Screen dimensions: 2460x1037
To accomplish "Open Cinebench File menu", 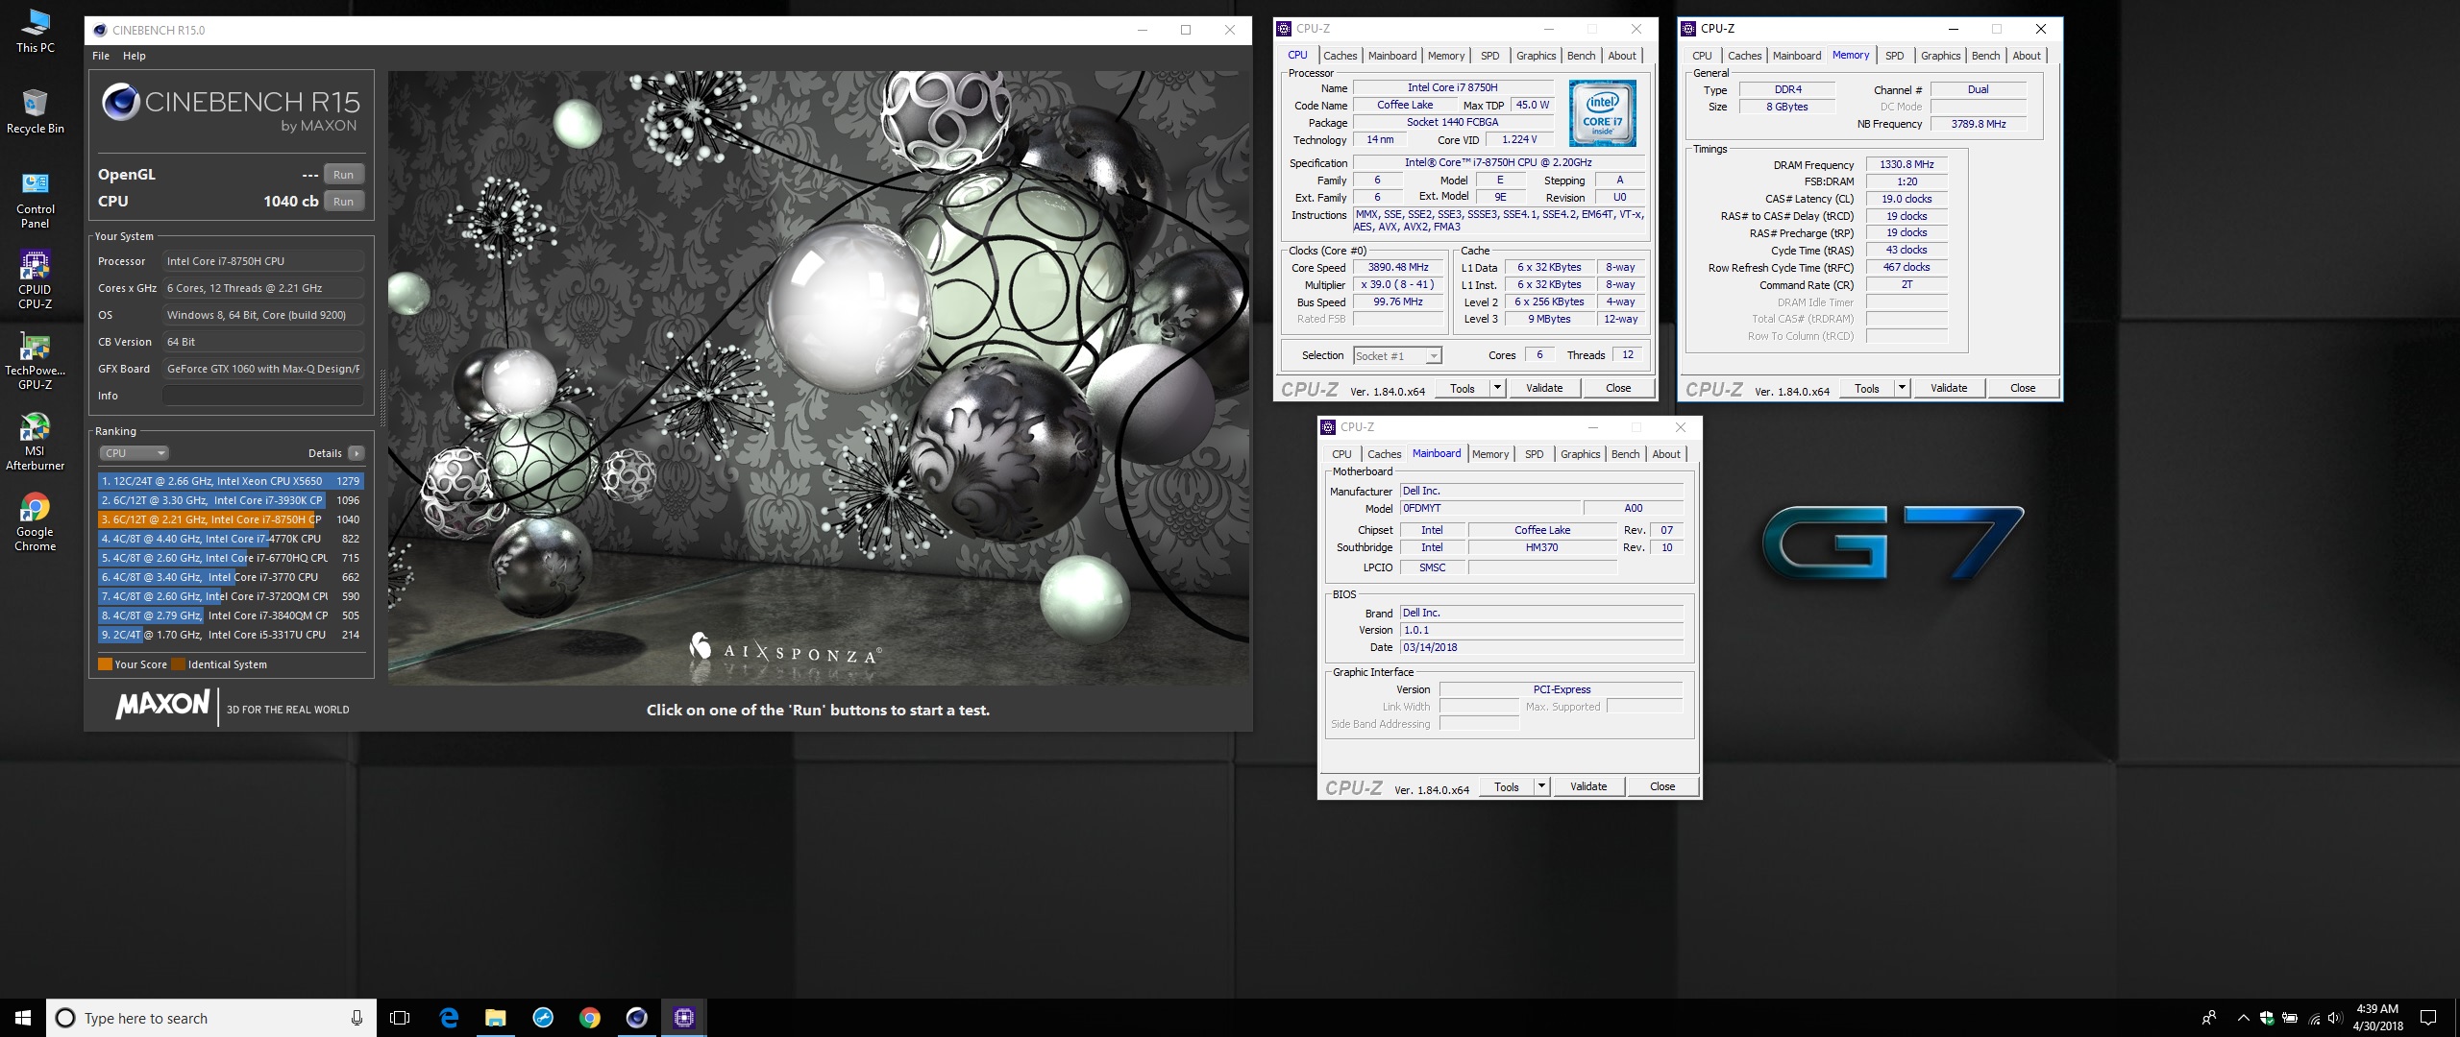I will (x=101, y=56).
